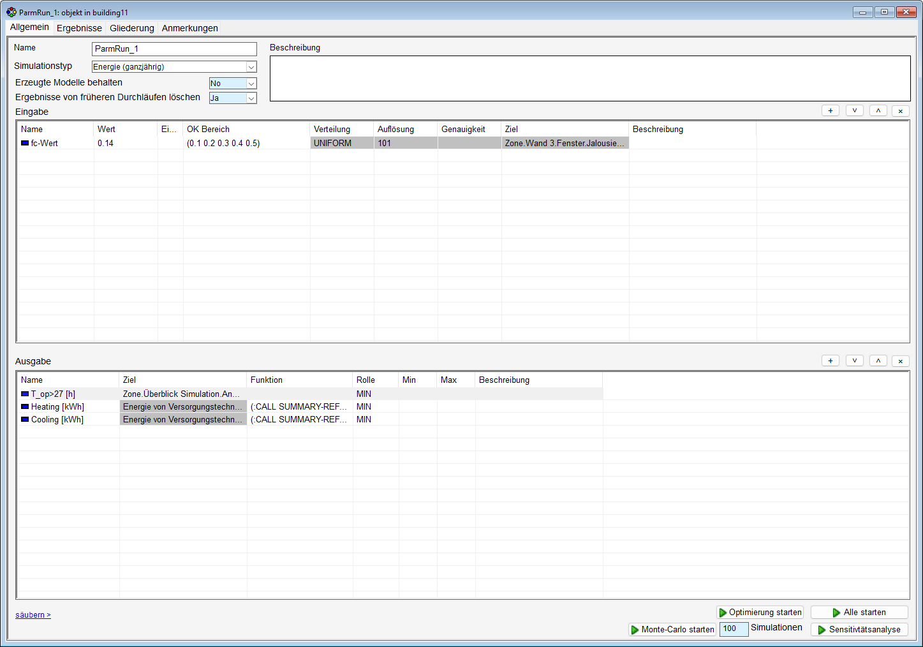Image resolution: width=923 pixels, height=647 pixels.
Task: Go to the Anmerkungen tab
Action: pyautogui.click(x=189, y=28)
